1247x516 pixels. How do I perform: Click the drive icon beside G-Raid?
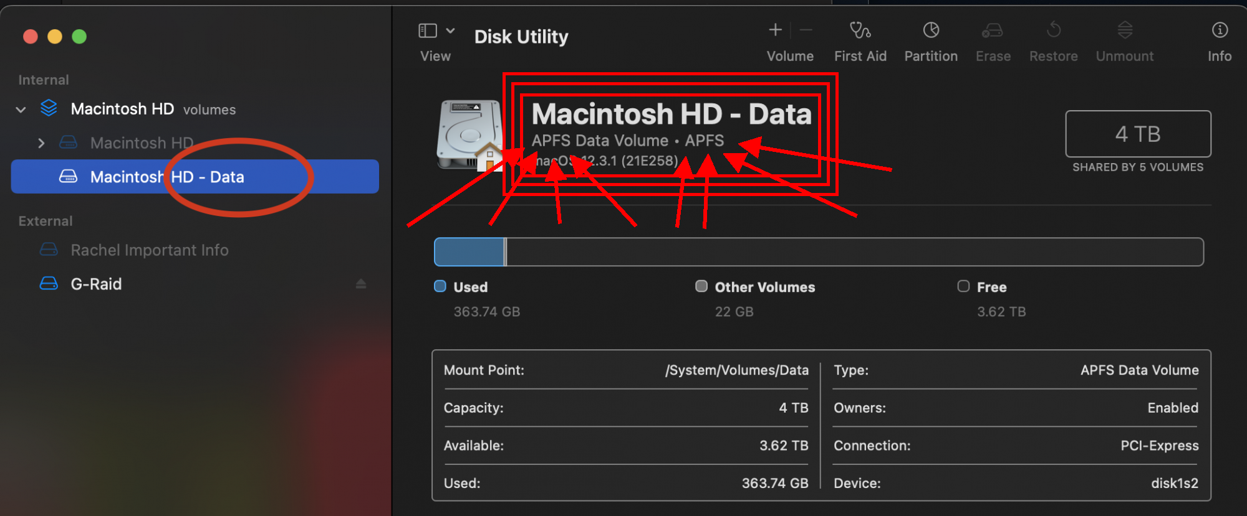click(49, 284)
